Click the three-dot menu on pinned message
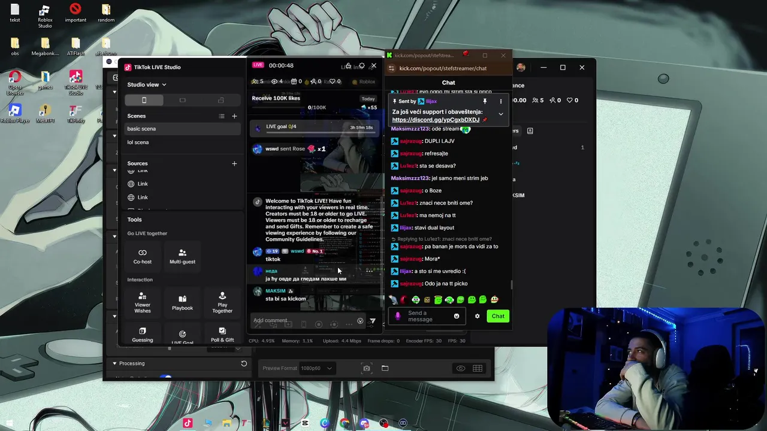767x431 pixels. click(501, 101)
